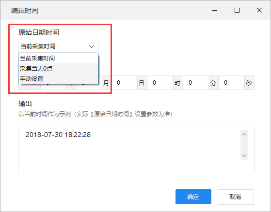Screen dimensions: 271x212
Task: Click output scrollbar down arrow
Action: click(x=244, y=155)
